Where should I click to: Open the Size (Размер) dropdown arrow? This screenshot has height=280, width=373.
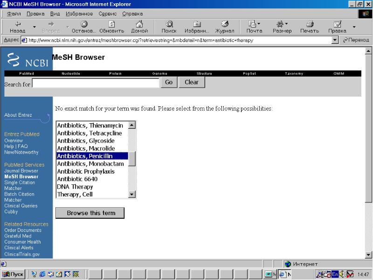point(286,24)
